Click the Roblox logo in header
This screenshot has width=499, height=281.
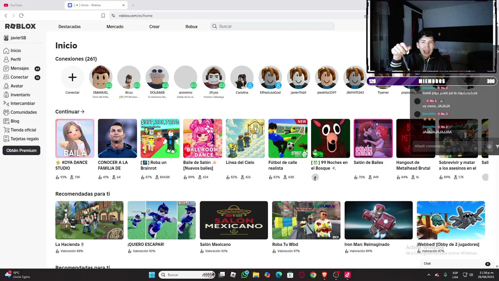click(x=20, y=26)
